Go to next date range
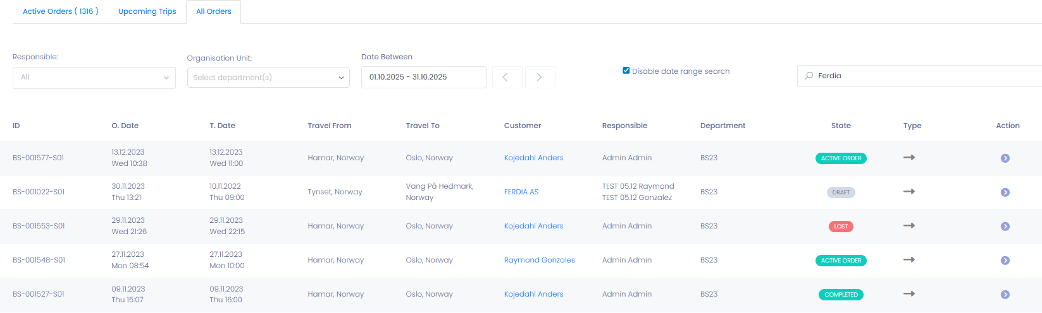 pos(540,77)
